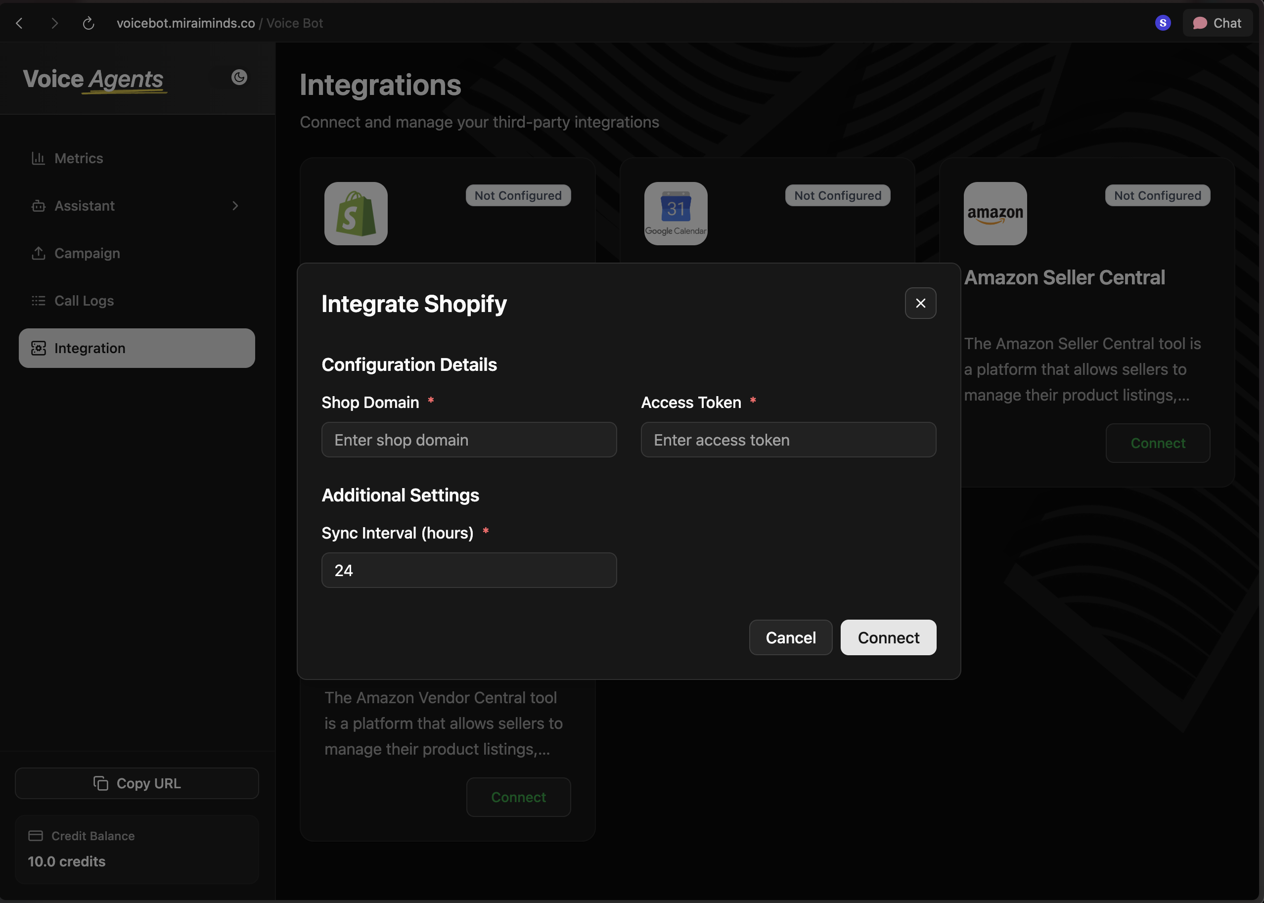
Task: Cancel the Shopify integration dialog
Action: (790, 637)
